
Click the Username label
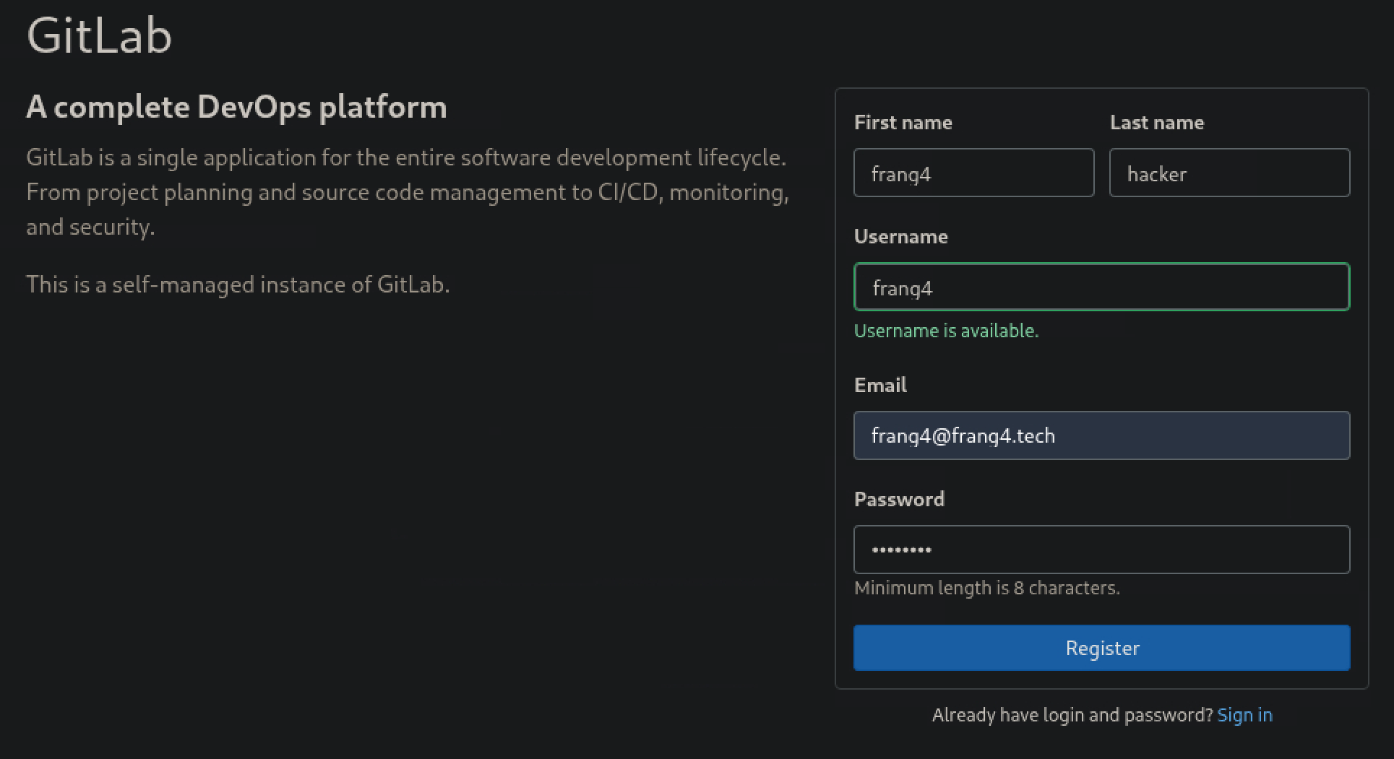pyautogui.click(x=900, y=236)
